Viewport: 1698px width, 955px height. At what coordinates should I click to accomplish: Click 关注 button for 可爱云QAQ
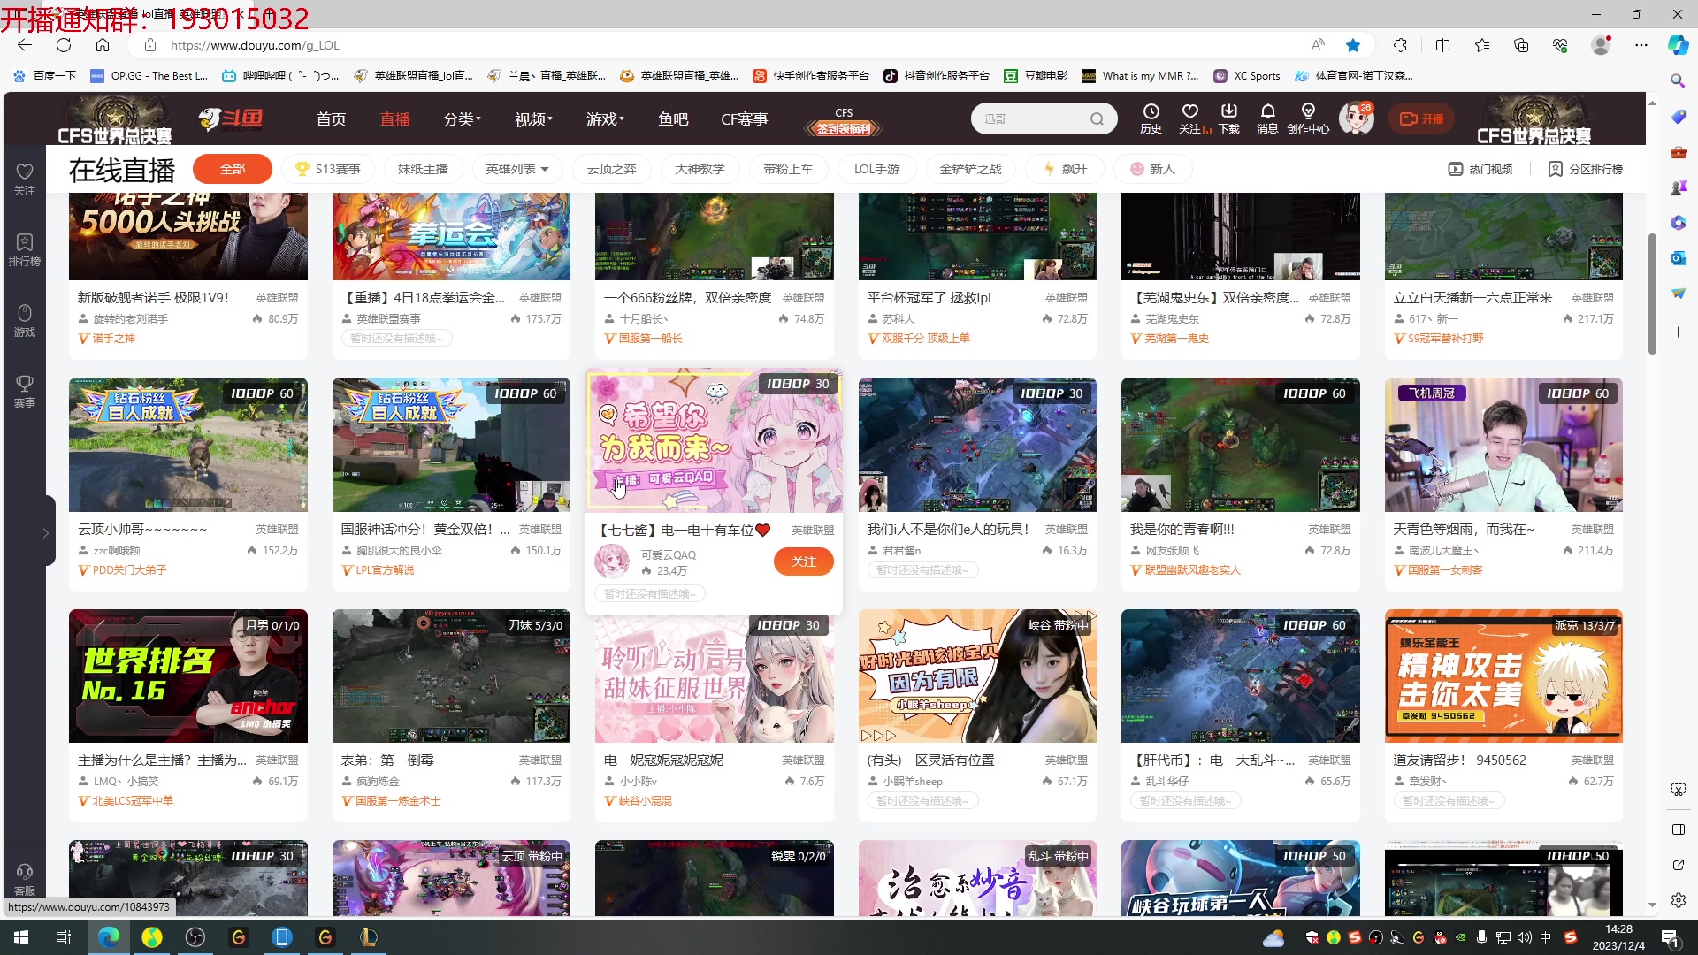coord(803,562)
